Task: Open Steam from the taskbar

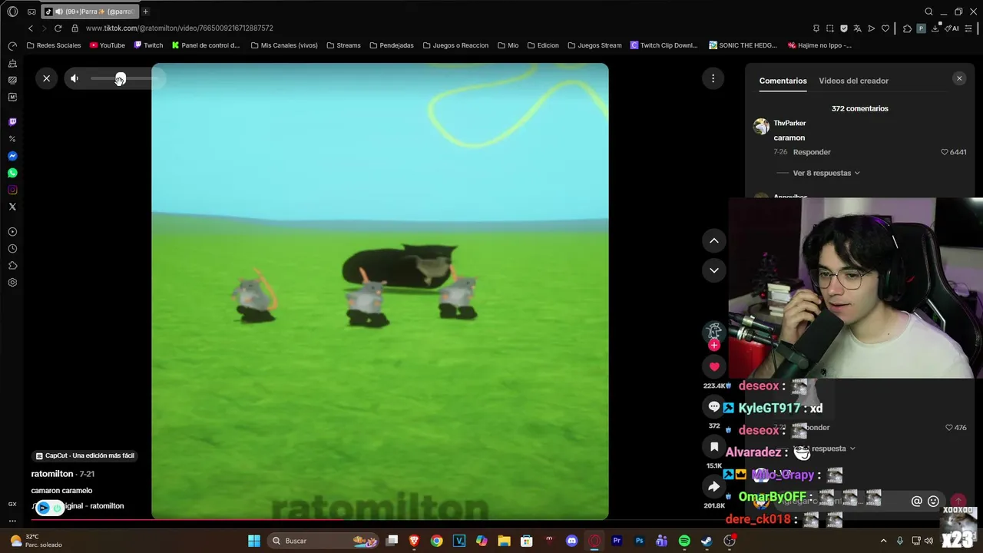Action: (707, 541)
